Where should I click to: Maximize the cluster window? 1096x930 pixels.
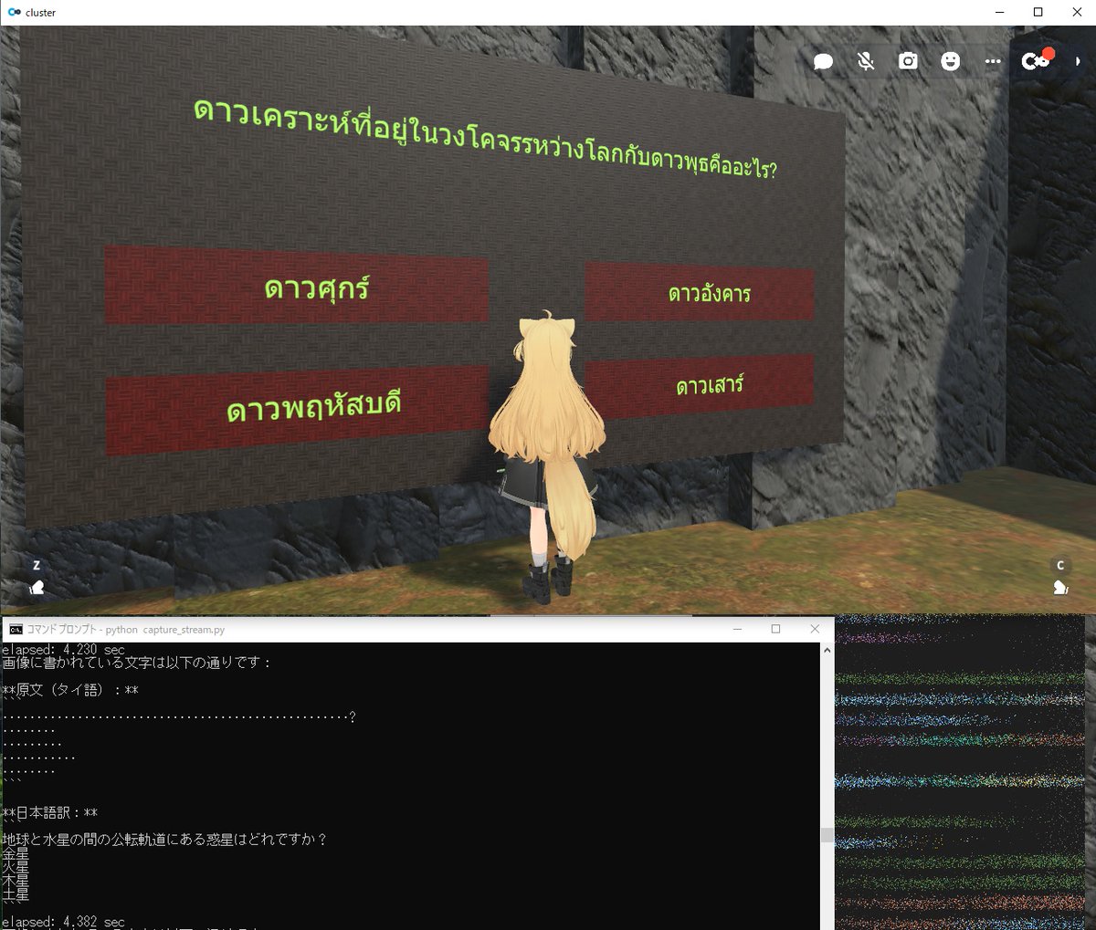(x=1038, y=12)
